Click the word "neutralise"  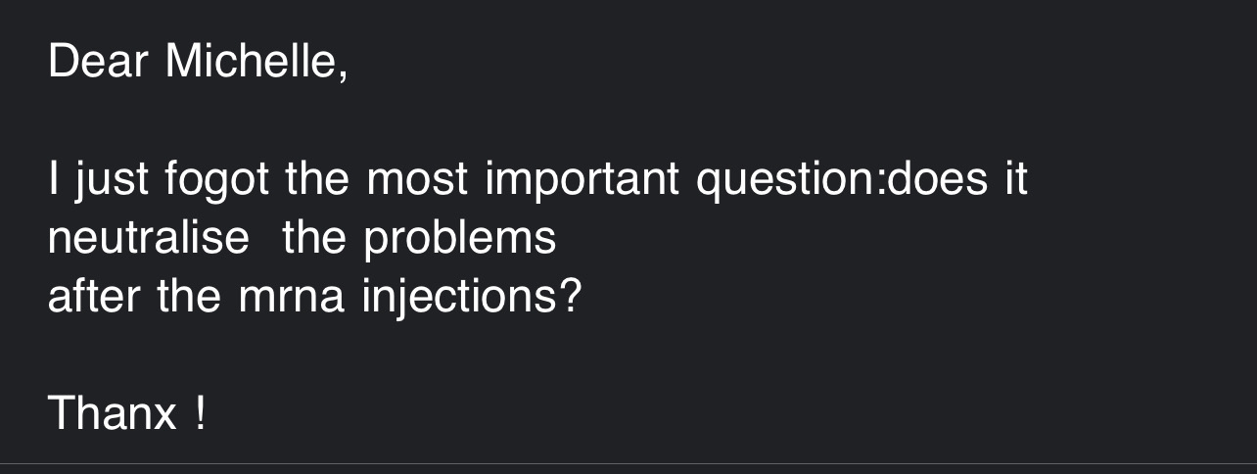[x=149, y=238]
